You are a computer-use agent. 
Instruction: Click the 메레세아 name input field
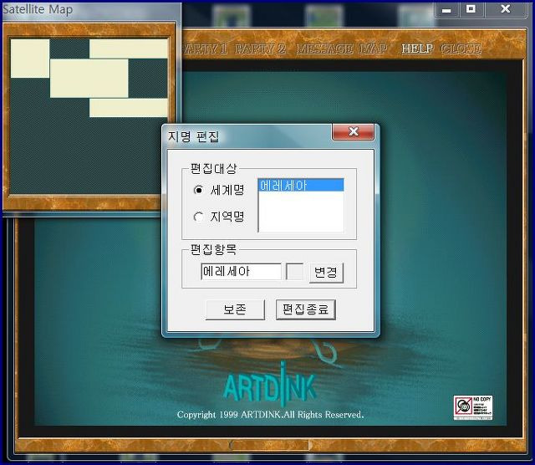[241, 272]
